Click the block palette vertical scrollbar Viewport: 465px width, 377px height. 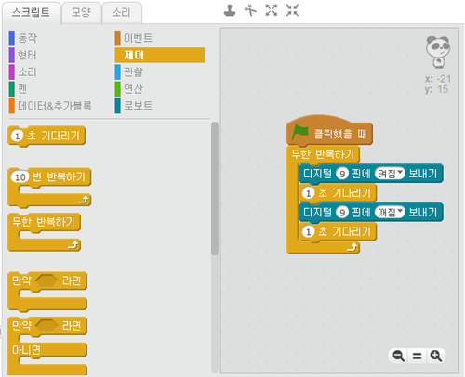point(215,188)
